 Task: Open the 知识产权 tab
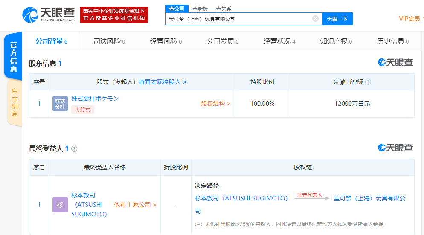pos(336,41)
